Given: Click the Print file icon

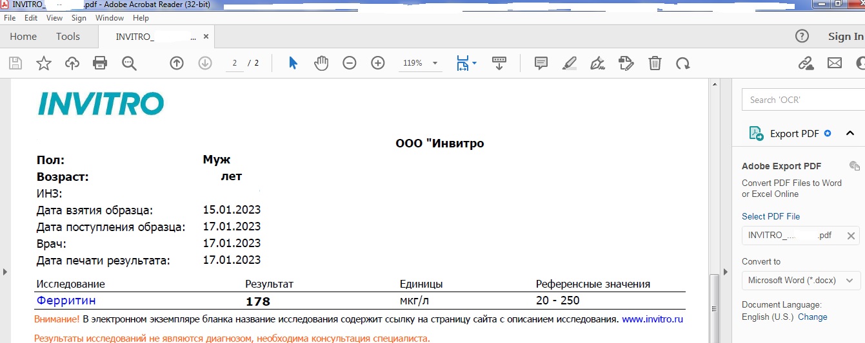Looking at the screenshot, I should 100,63.
